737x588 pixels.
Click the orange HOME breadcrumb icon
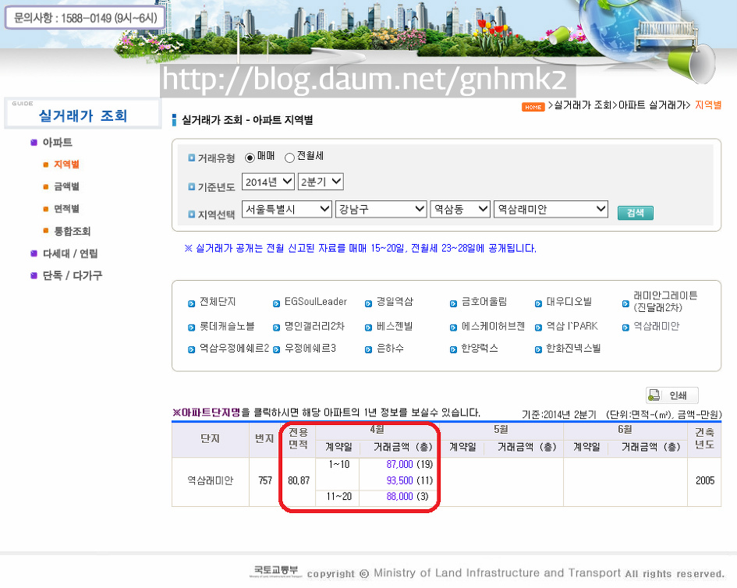point(533,107)
